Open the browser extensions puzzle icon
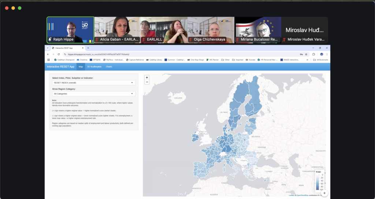Screen dimensions: 375x199 (314, 54)
